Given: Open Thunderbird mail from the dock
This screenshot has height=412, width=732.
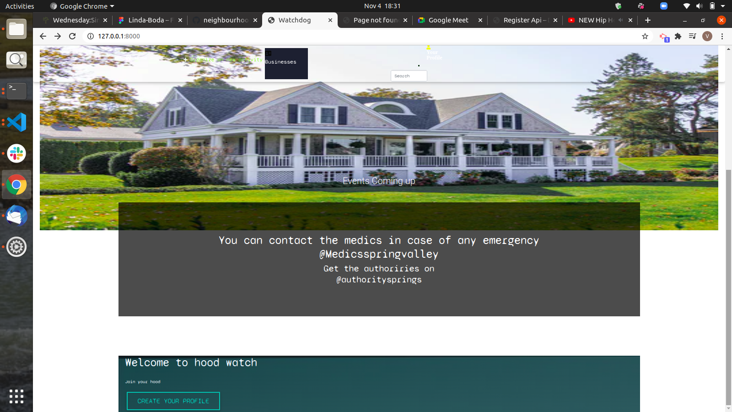Looking at the screenshot, I should coord(16,216).
